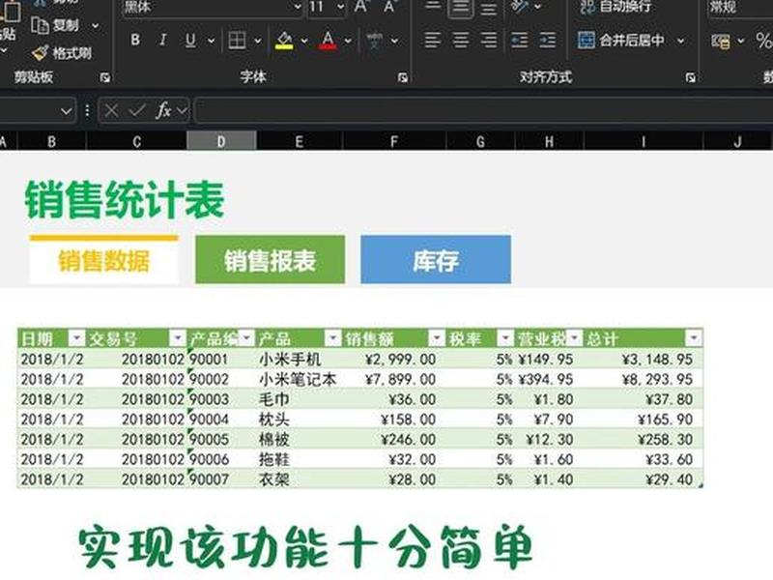Switch to 销售报表 tab
This screenshot has width=773, height=580.
coord(271,259)
